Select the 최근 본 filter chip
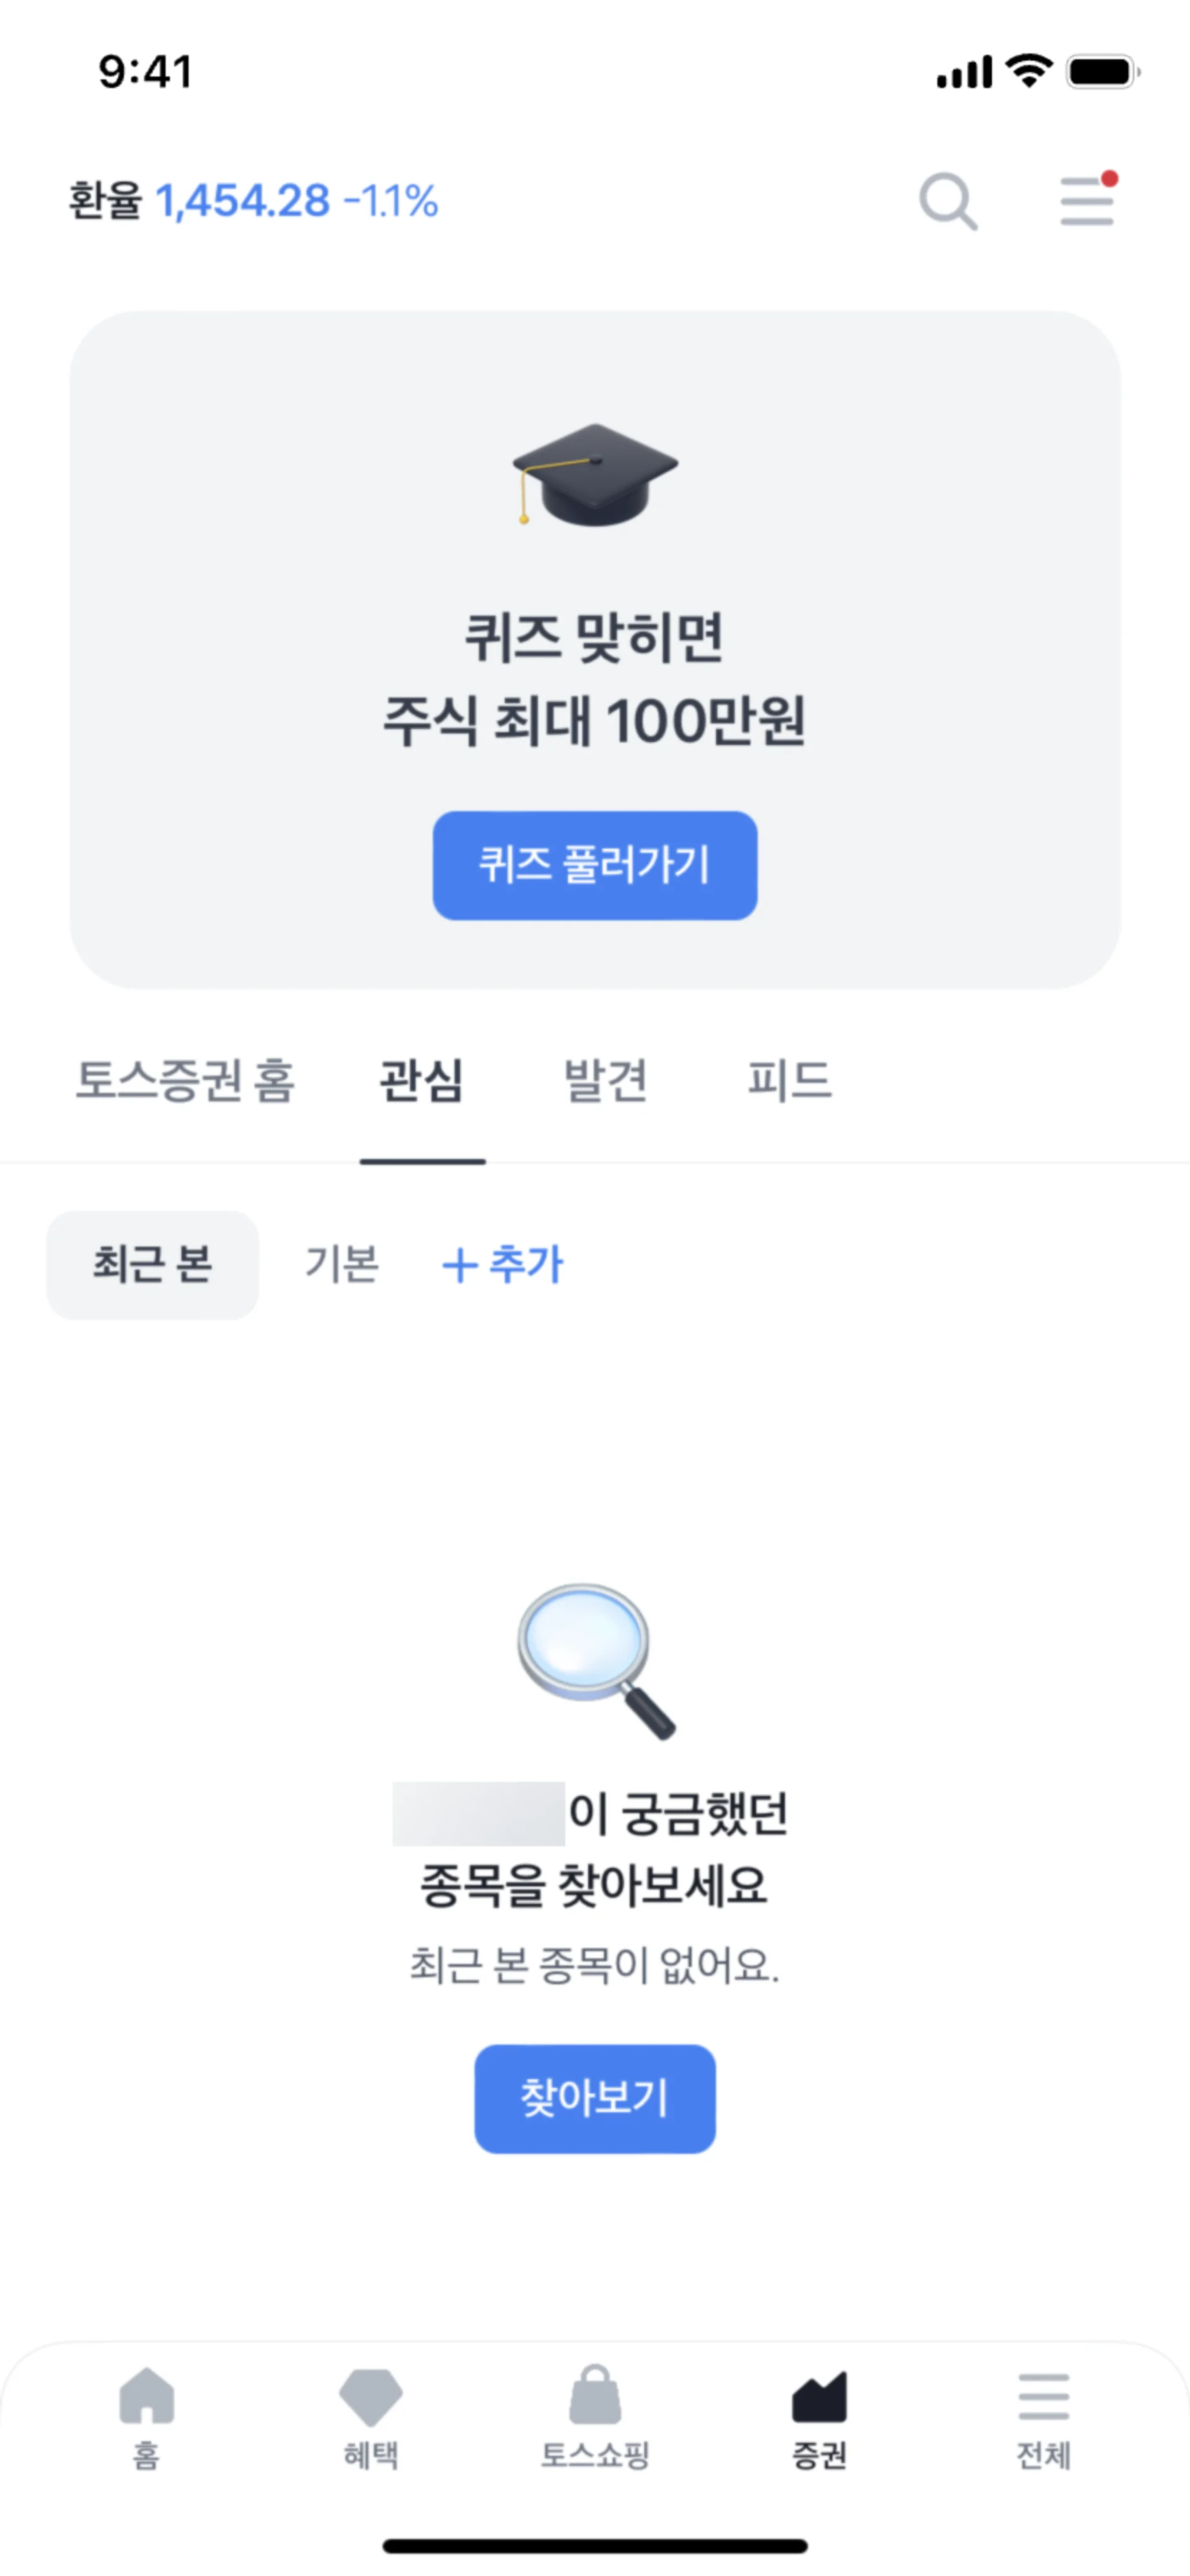 (152, 1265)
